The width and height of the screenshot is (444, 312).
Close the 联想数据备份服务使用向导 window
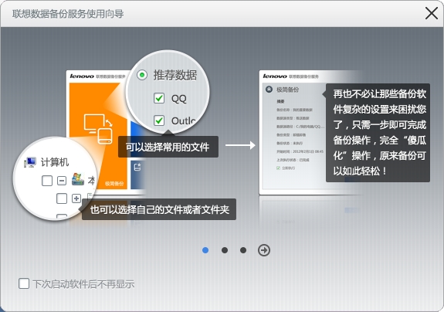click(432, 13)
